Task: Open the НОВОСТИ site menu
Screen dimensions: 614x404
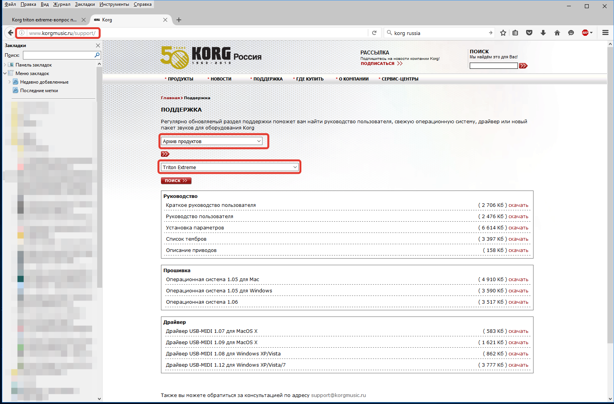Action: (x=221, y=79)
